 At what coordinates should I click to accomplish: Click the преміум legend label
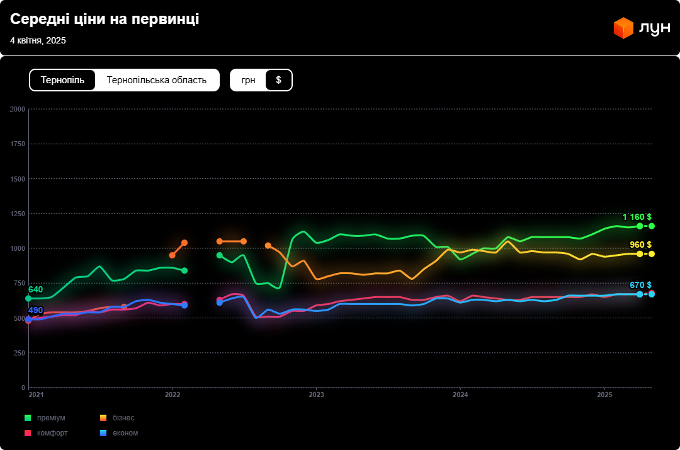coord(51,418)
